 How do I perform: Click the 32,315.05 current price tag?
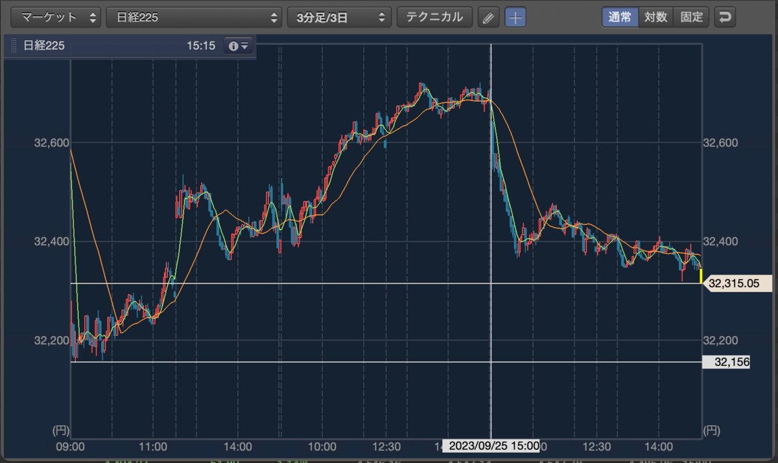coord(737,283)
